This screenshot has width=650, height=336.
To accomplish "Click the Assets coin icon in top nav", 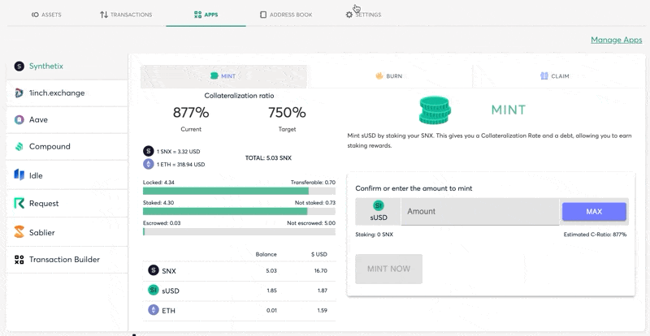I will (35, 15).
